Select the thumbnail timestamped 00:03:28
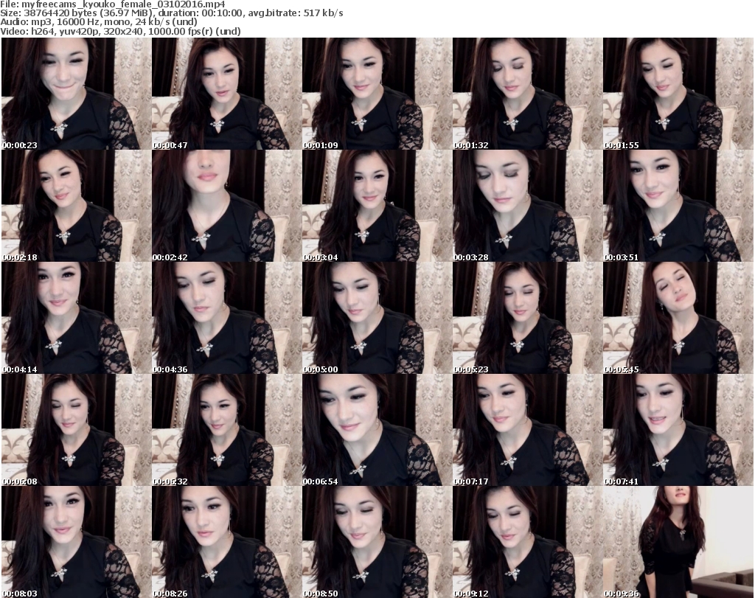755x598 pixels. 527,206
